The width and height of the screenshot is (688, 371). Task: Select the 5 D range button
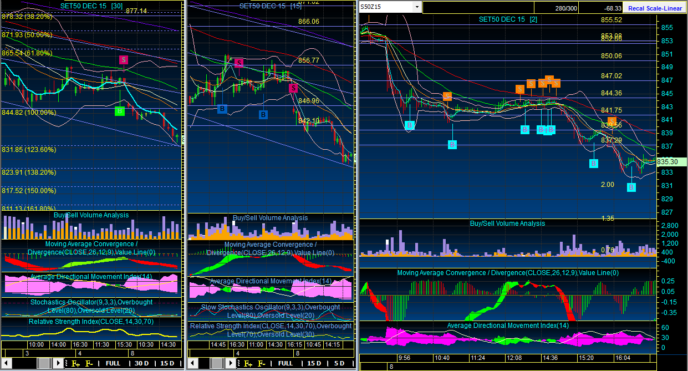point(339,363)
